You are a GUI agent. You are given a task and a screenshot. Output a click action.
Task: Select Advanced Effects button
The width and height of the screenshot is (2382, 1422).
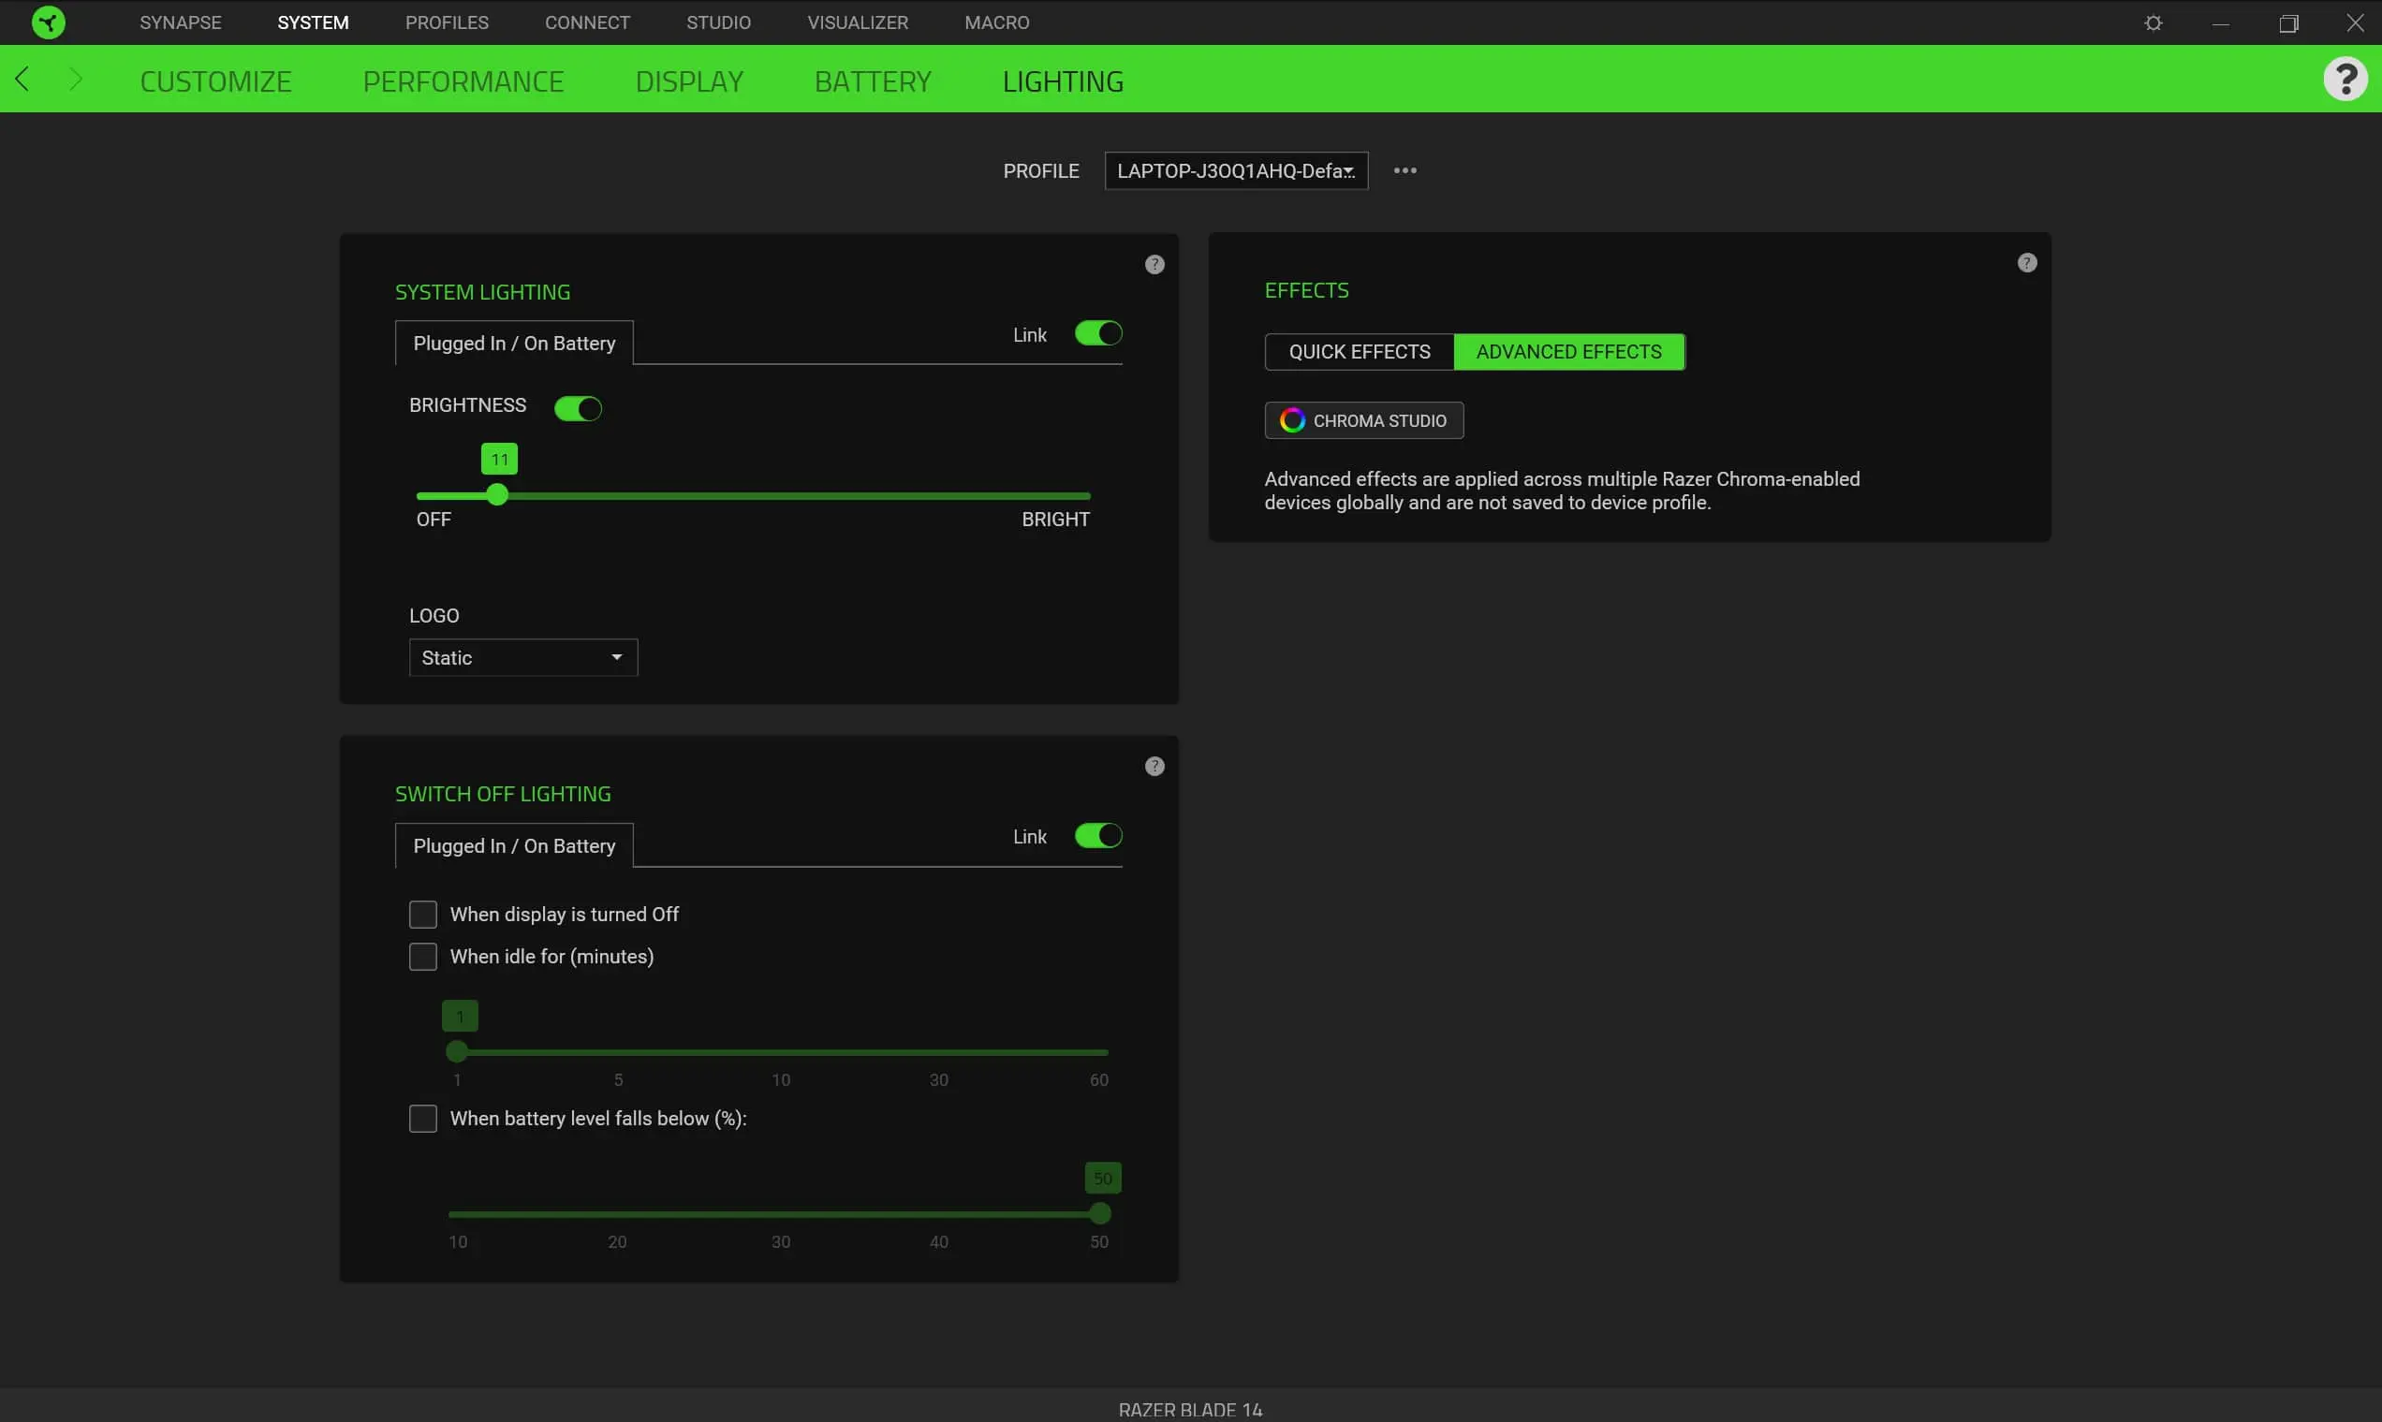[1568, 352]
